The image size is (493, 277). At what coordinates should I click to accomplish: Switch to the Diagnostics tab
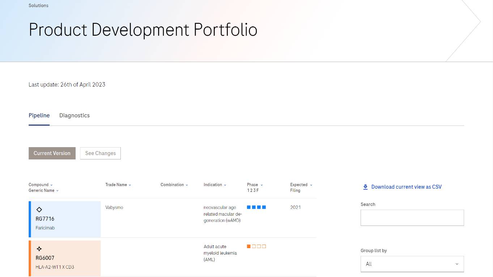(x=75, y=115)
